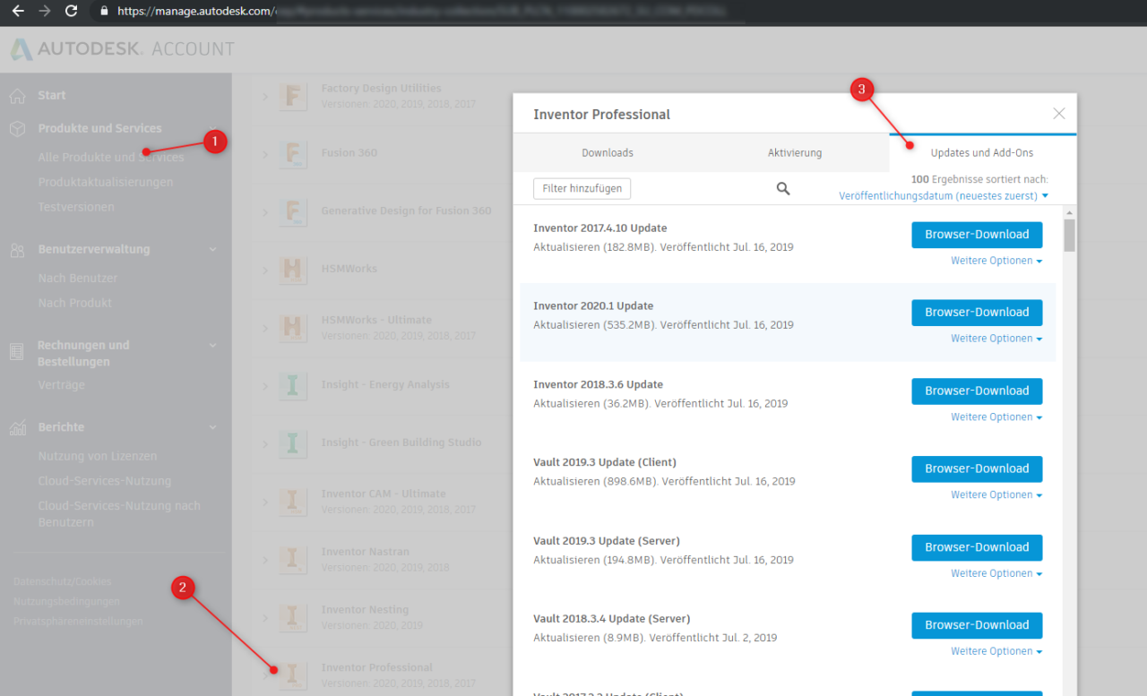This screenshot has width=1147, height=696.
Task: Click Insight - Green Building Studio icon
Action: [x=293, y=443]
